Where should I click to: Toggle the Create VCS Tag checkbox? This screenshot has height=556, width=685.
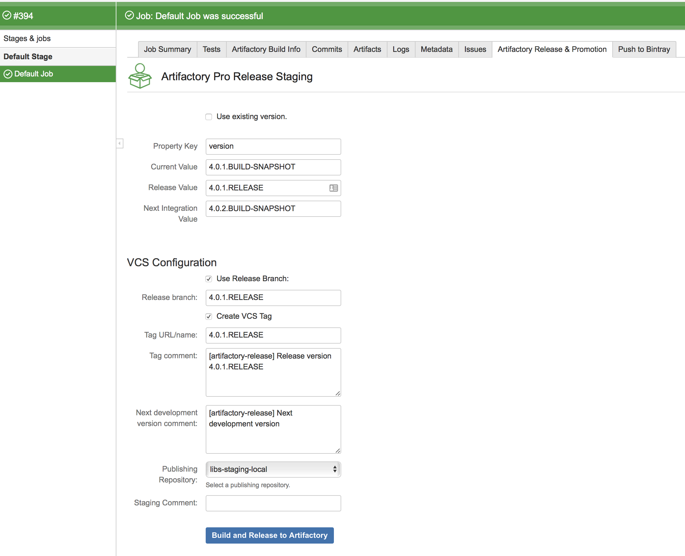[209, 317]
